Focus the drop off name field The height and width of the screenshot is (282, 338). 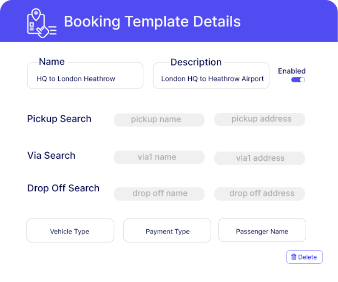point(159,194)
